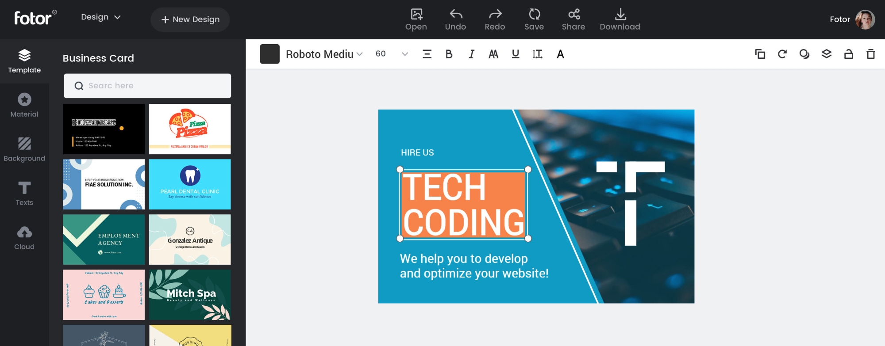Toggle italic text style

coord(471,54)
